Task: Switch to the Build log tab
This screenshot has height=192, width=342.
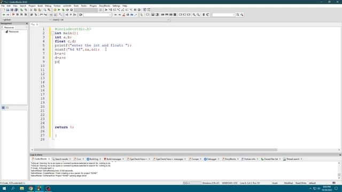Action: point(94,159)
